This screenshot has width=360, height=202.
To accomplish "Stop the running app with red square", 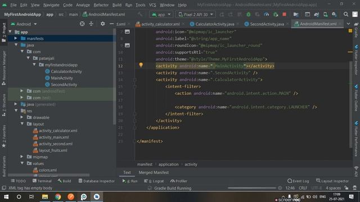I will point(284,14).
